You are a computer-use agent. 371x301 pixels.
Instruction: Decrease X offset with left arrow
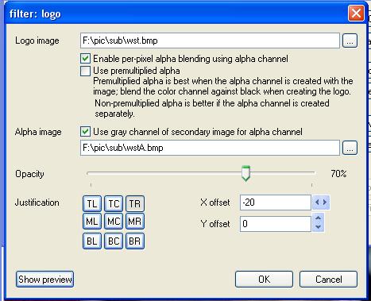pos(317,203)
